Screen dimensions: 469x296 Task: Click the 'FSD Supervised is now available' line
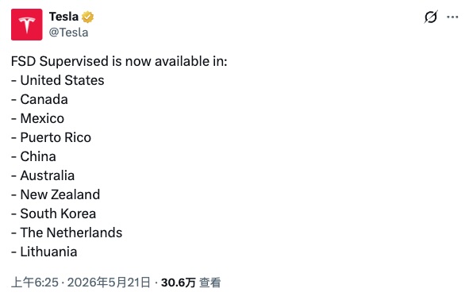tap(119, 61)
